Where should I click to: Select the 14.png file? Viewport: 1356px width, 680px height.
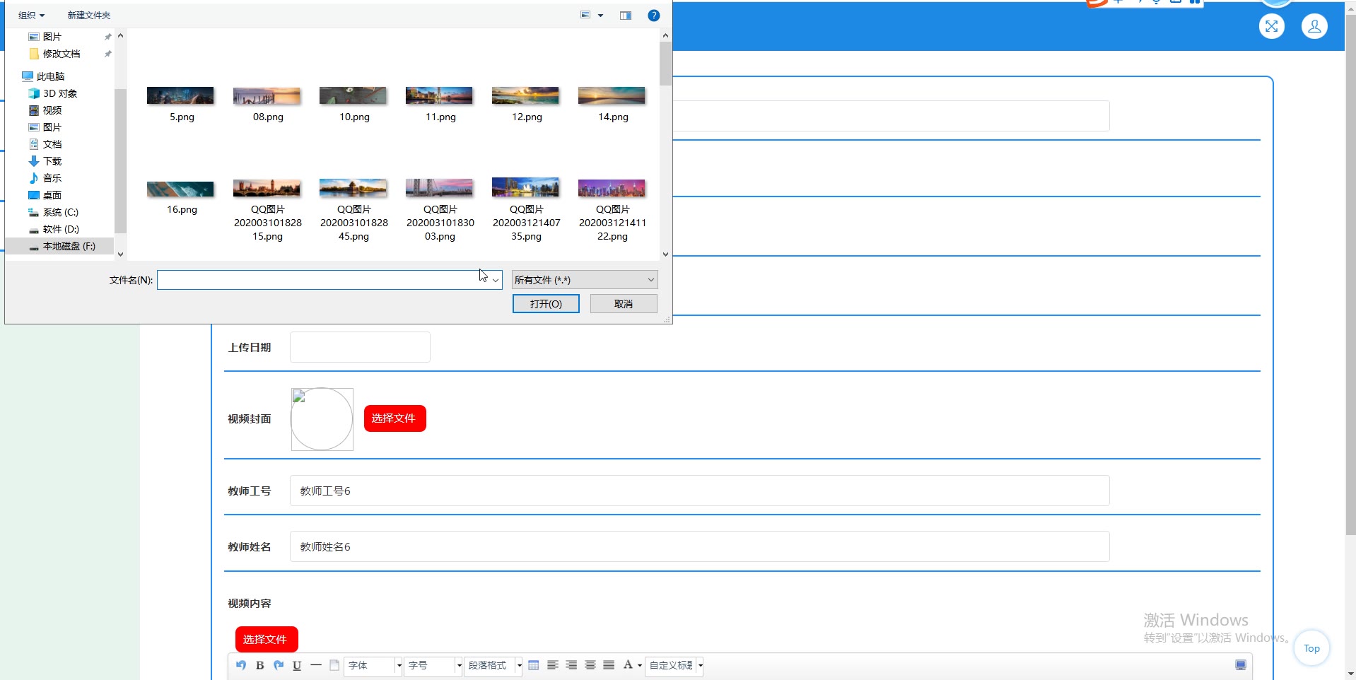pyautogui.click(x=612, y=103)
